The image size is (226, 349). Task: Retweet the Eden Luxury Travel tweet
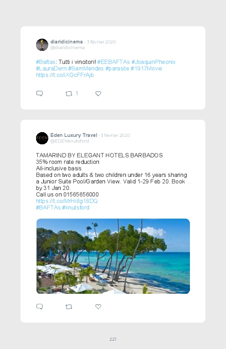pos(69,307)
